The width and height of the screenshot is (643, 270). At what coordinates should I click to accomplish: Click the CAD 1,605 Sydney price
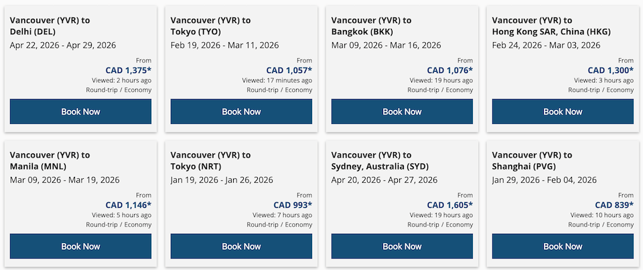point(449,205)
